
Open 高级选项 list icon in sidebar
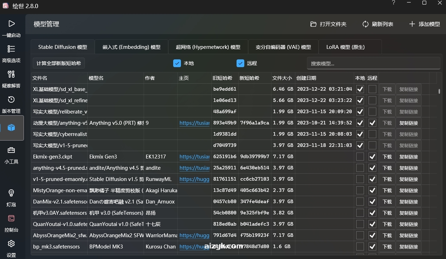pyautogui.click(x=11, y=49)
